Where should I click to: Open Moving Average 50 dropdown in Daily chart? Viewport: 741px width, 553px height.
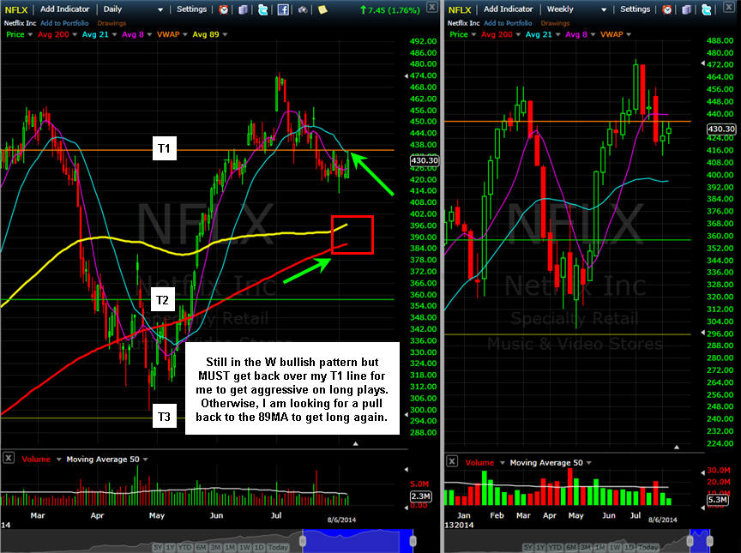pos(146,460)
